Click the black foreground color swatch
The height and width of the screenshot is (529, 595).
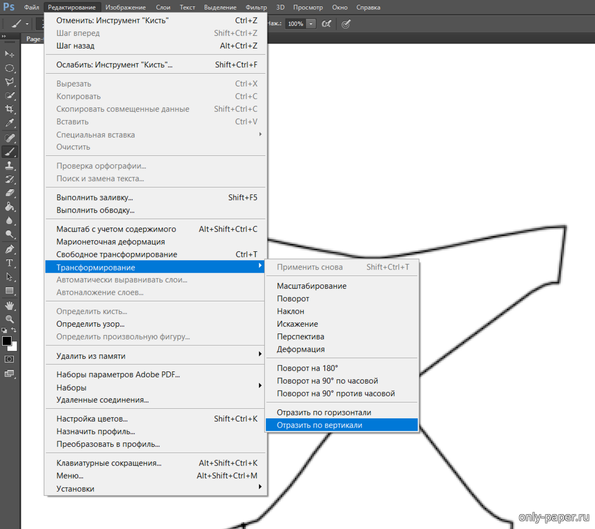[x=7, y=341]
